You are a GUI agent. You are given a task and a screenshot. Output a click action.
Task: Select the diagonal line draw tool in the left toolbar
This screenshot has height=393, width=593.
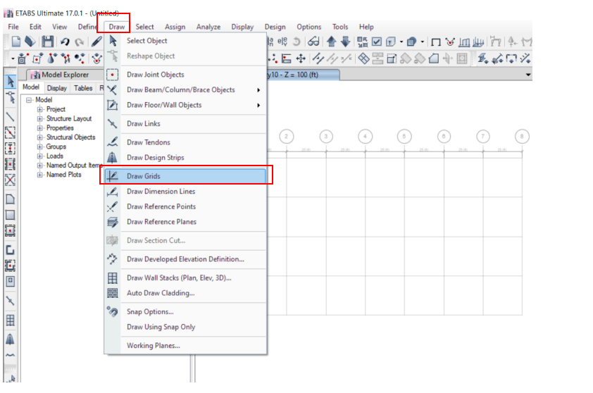(x=10, y=117)
